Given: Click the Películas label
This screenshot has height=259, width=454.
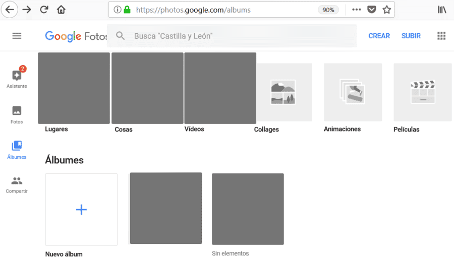Looking at the screenshot, I should pos(406,129).
